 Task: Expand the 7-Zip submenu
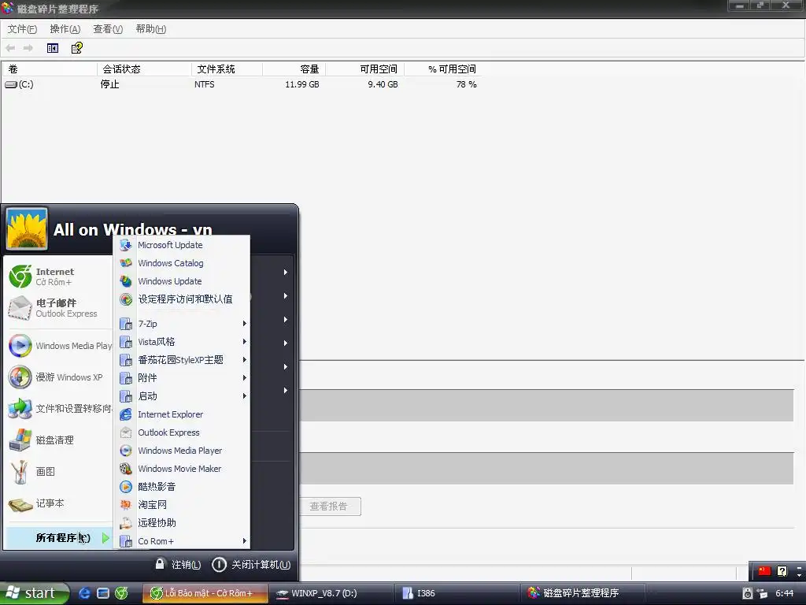182,324
